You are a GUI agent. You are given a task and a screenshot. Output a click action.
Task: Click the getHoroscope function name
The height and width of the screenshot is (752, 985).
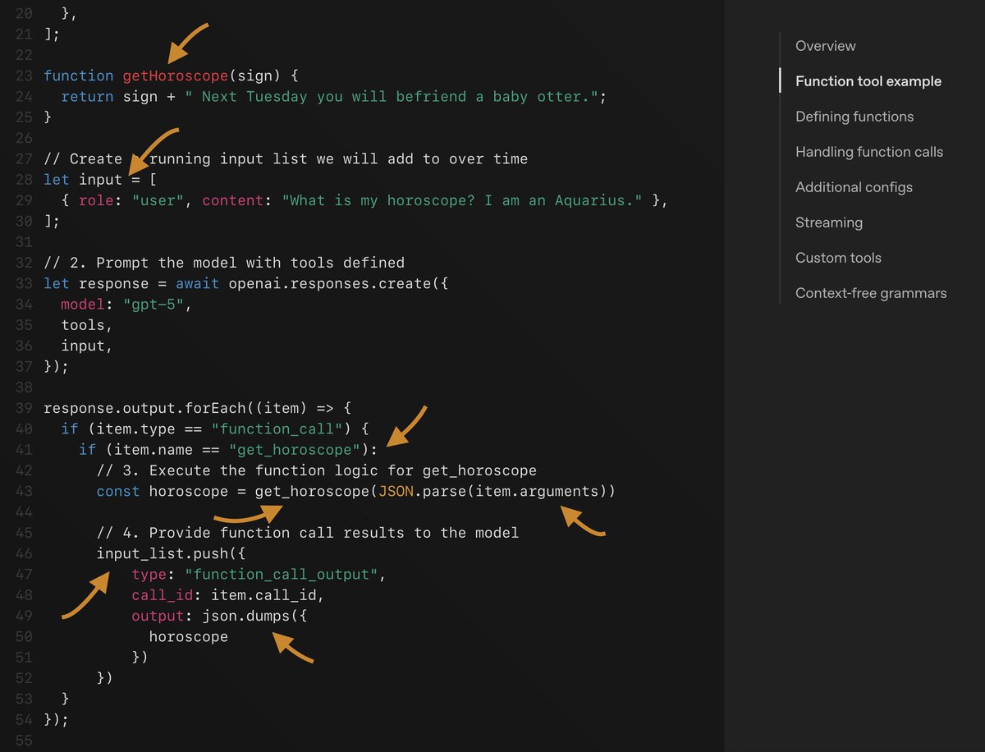(x=175, y=76)
